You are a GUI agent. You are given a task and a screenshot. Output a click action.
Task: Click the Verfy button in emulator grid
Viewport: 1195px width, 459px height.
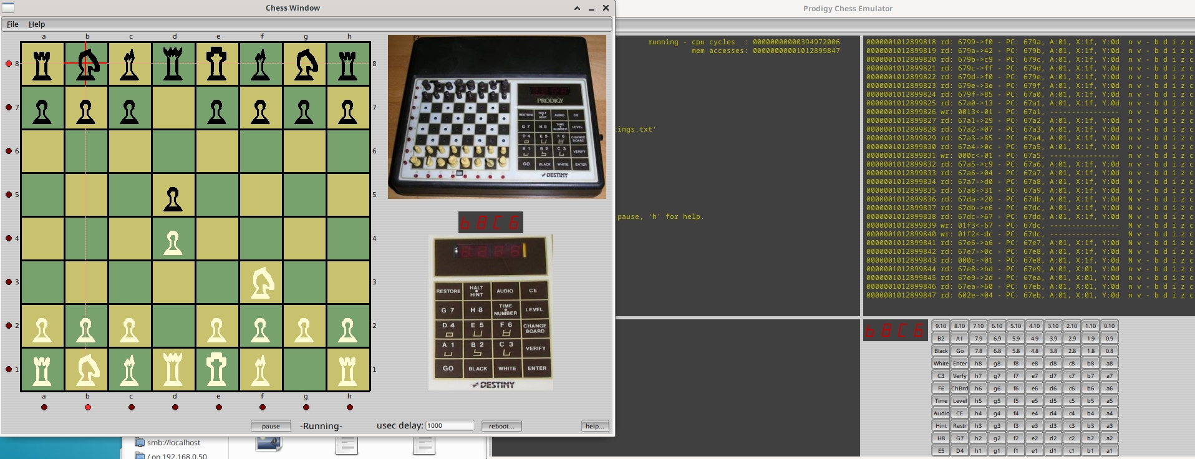[960, 375]
